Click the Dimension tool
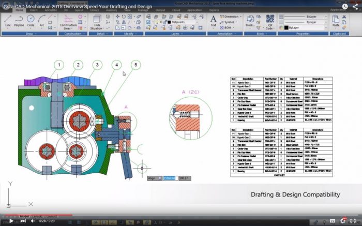This screenshot has height=226, width=362. tap(229, 17)
